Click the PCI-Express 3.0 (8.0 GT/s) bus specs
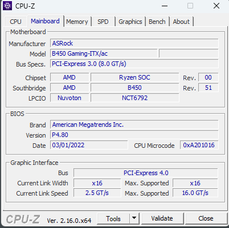Screen dimensions: 229x228 pos(134,64)
